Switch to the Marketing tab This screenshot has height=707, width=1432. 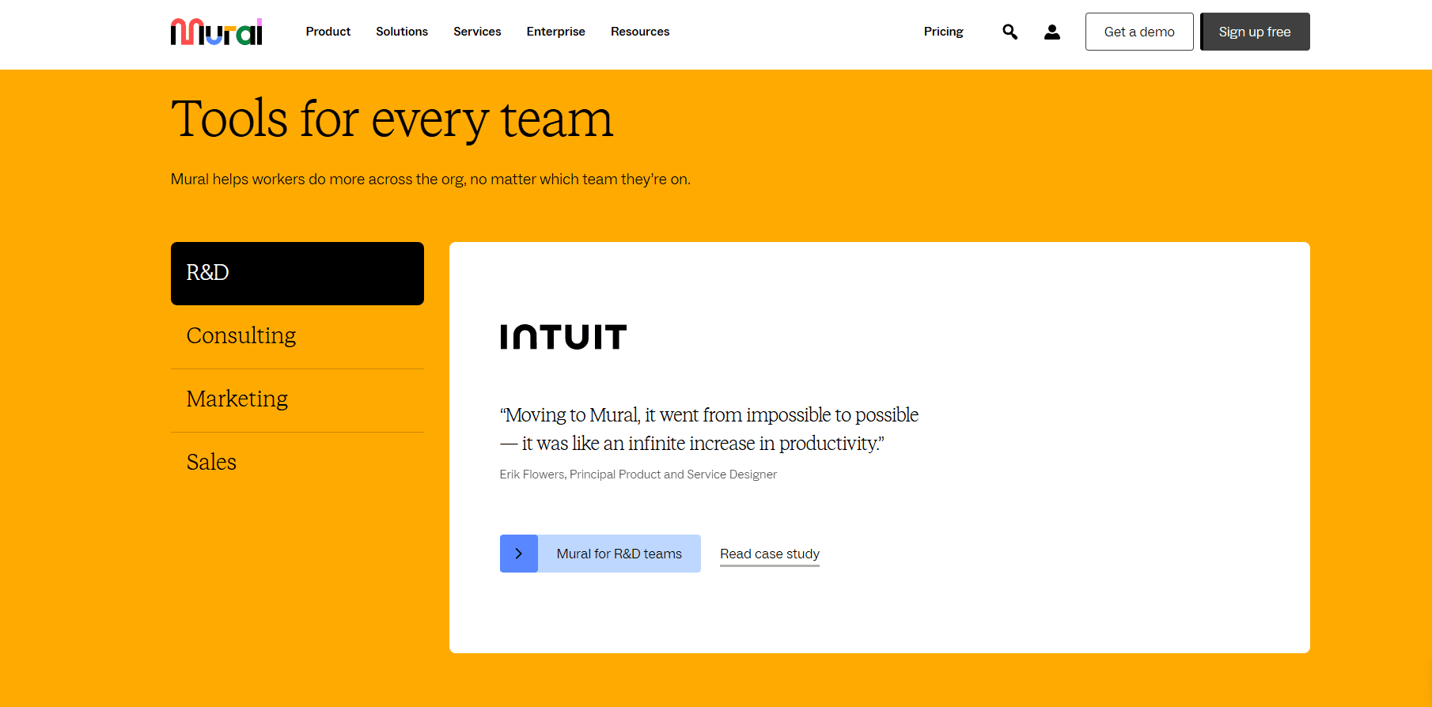pyautogui.click(x=297, y=400)
